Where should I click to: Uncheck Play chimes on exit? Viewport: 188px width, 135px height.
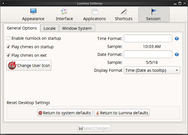(8, 55)
